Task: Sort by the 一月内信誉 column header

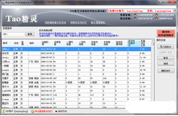Action: [x=84, y=43]
